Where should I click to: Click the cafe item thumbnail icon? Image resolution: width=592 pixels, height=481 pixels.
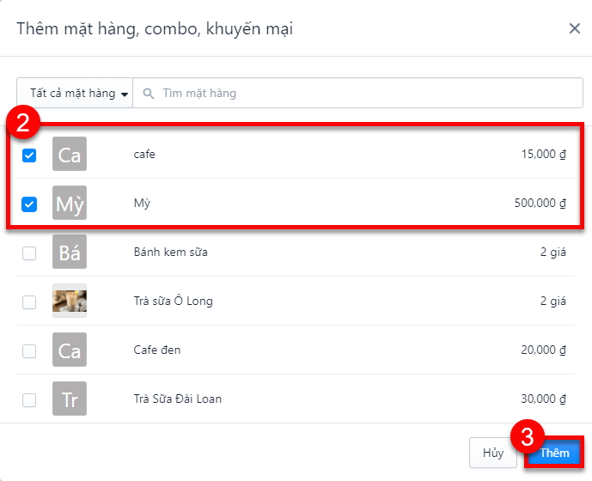[x=70, y=154]
